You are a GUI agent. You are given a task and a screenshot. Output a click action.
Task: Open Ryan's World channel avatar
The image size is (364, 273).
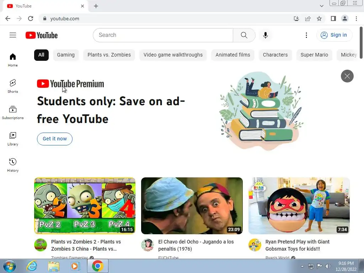255,245
